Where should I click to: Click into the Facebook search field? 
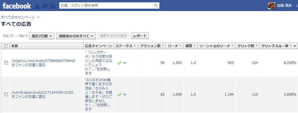click(106, 6)
